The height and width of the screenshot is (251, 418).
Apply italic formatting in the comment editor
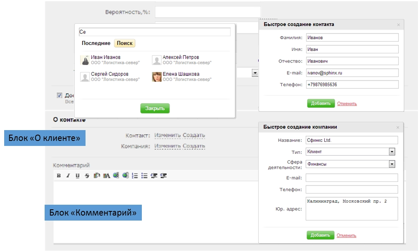68,176
